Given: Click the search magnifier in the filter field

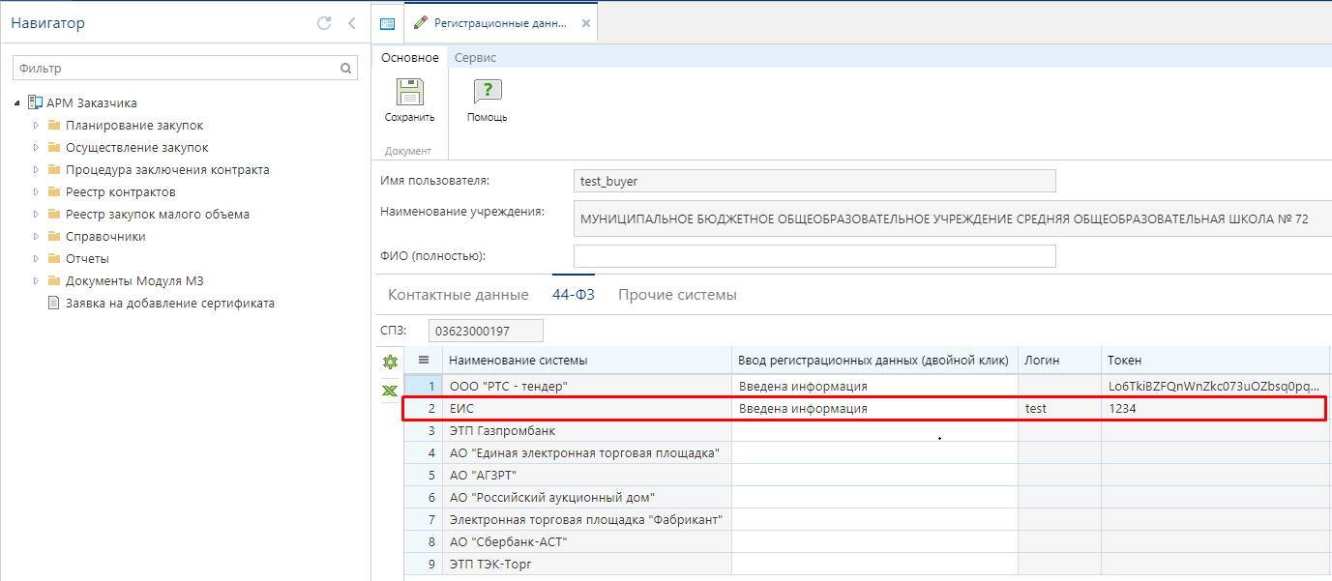Looking at the screenshot, I should [345, 69].
